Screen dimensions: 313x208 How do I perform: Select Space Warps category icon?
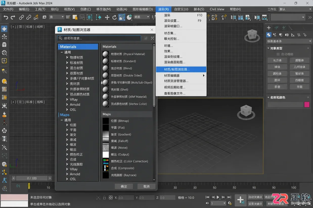pos(299,35)
